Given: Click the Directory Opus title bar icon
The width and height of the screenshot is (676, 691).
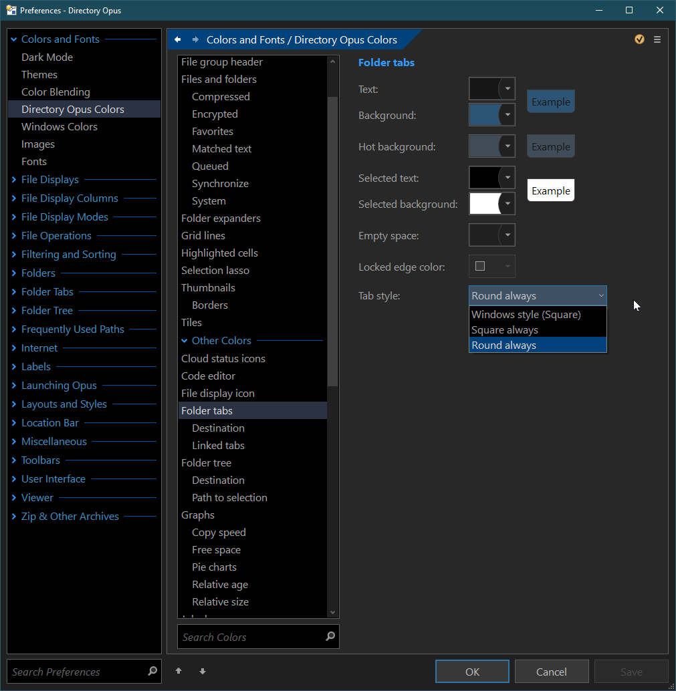Looking at the screenshot, I should 11,10.
